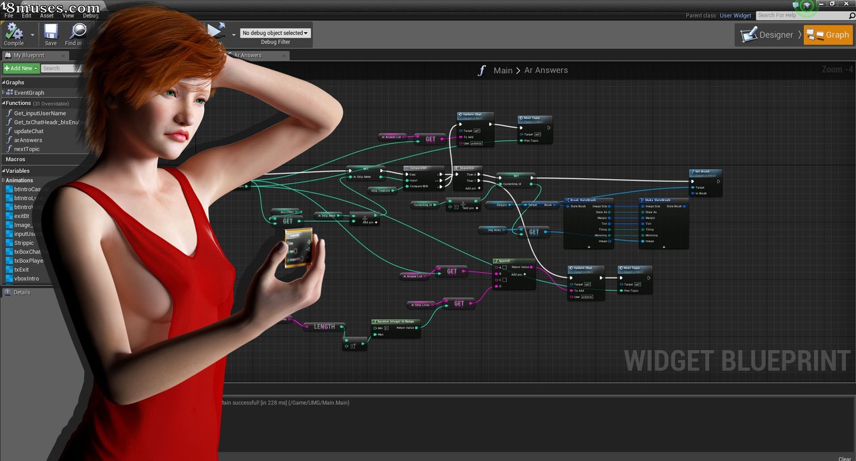Viewport: 856px width, 461px height.
Task: Click the Details panel tab icon
Action: pos(7,292)
